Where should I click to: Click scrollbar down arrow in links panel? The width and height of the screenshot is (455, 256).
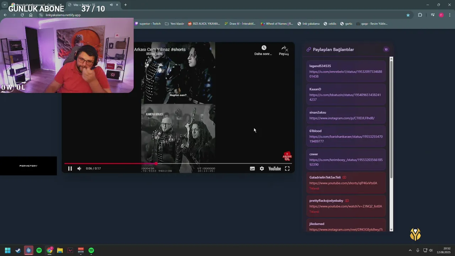pos(391,230)
